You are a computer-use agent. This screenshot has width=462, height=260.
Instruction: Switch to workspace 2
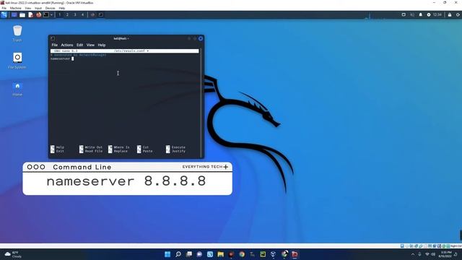coord(67,14)
